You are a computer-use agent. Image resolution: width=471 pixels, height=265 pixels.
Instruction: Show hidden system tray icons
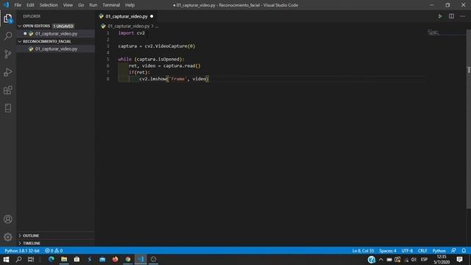(x=381, y=260)
